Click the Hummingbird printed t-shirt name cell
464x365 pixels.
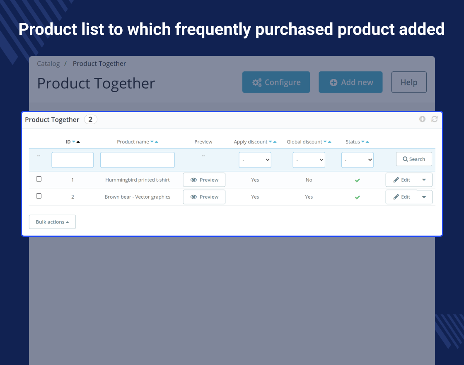138,180
